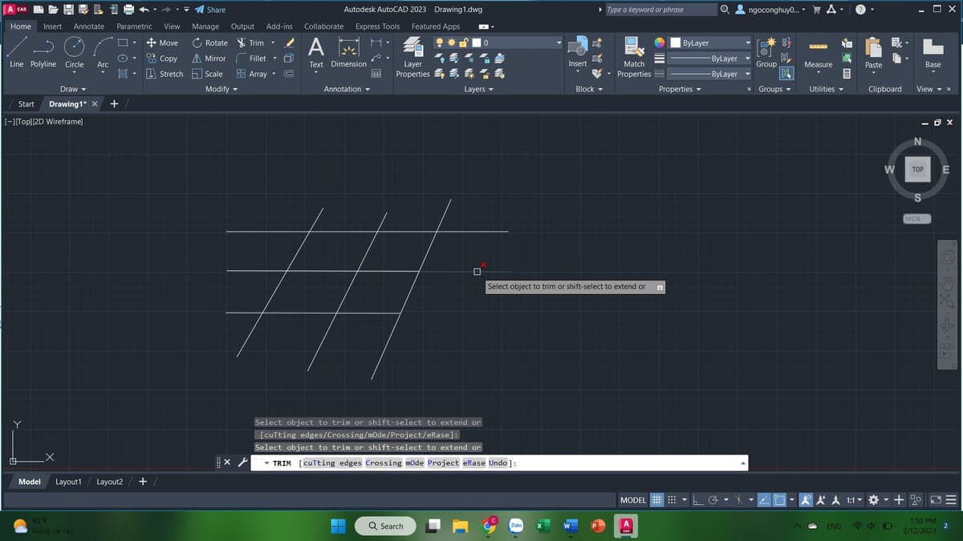963x541 pixels.
Task: Switch to the Layout1 tab
Action: point(68,482)
